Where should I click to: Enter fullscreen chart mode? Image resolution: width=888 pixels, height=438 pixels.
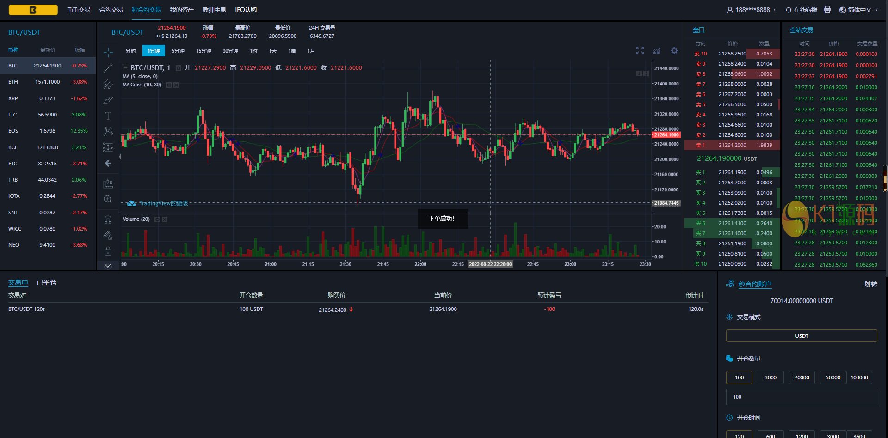640,51
